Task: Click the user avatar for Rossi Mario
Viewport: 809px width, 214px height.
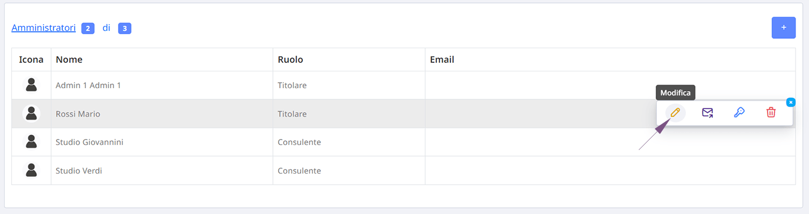Action: pos(31,113)
